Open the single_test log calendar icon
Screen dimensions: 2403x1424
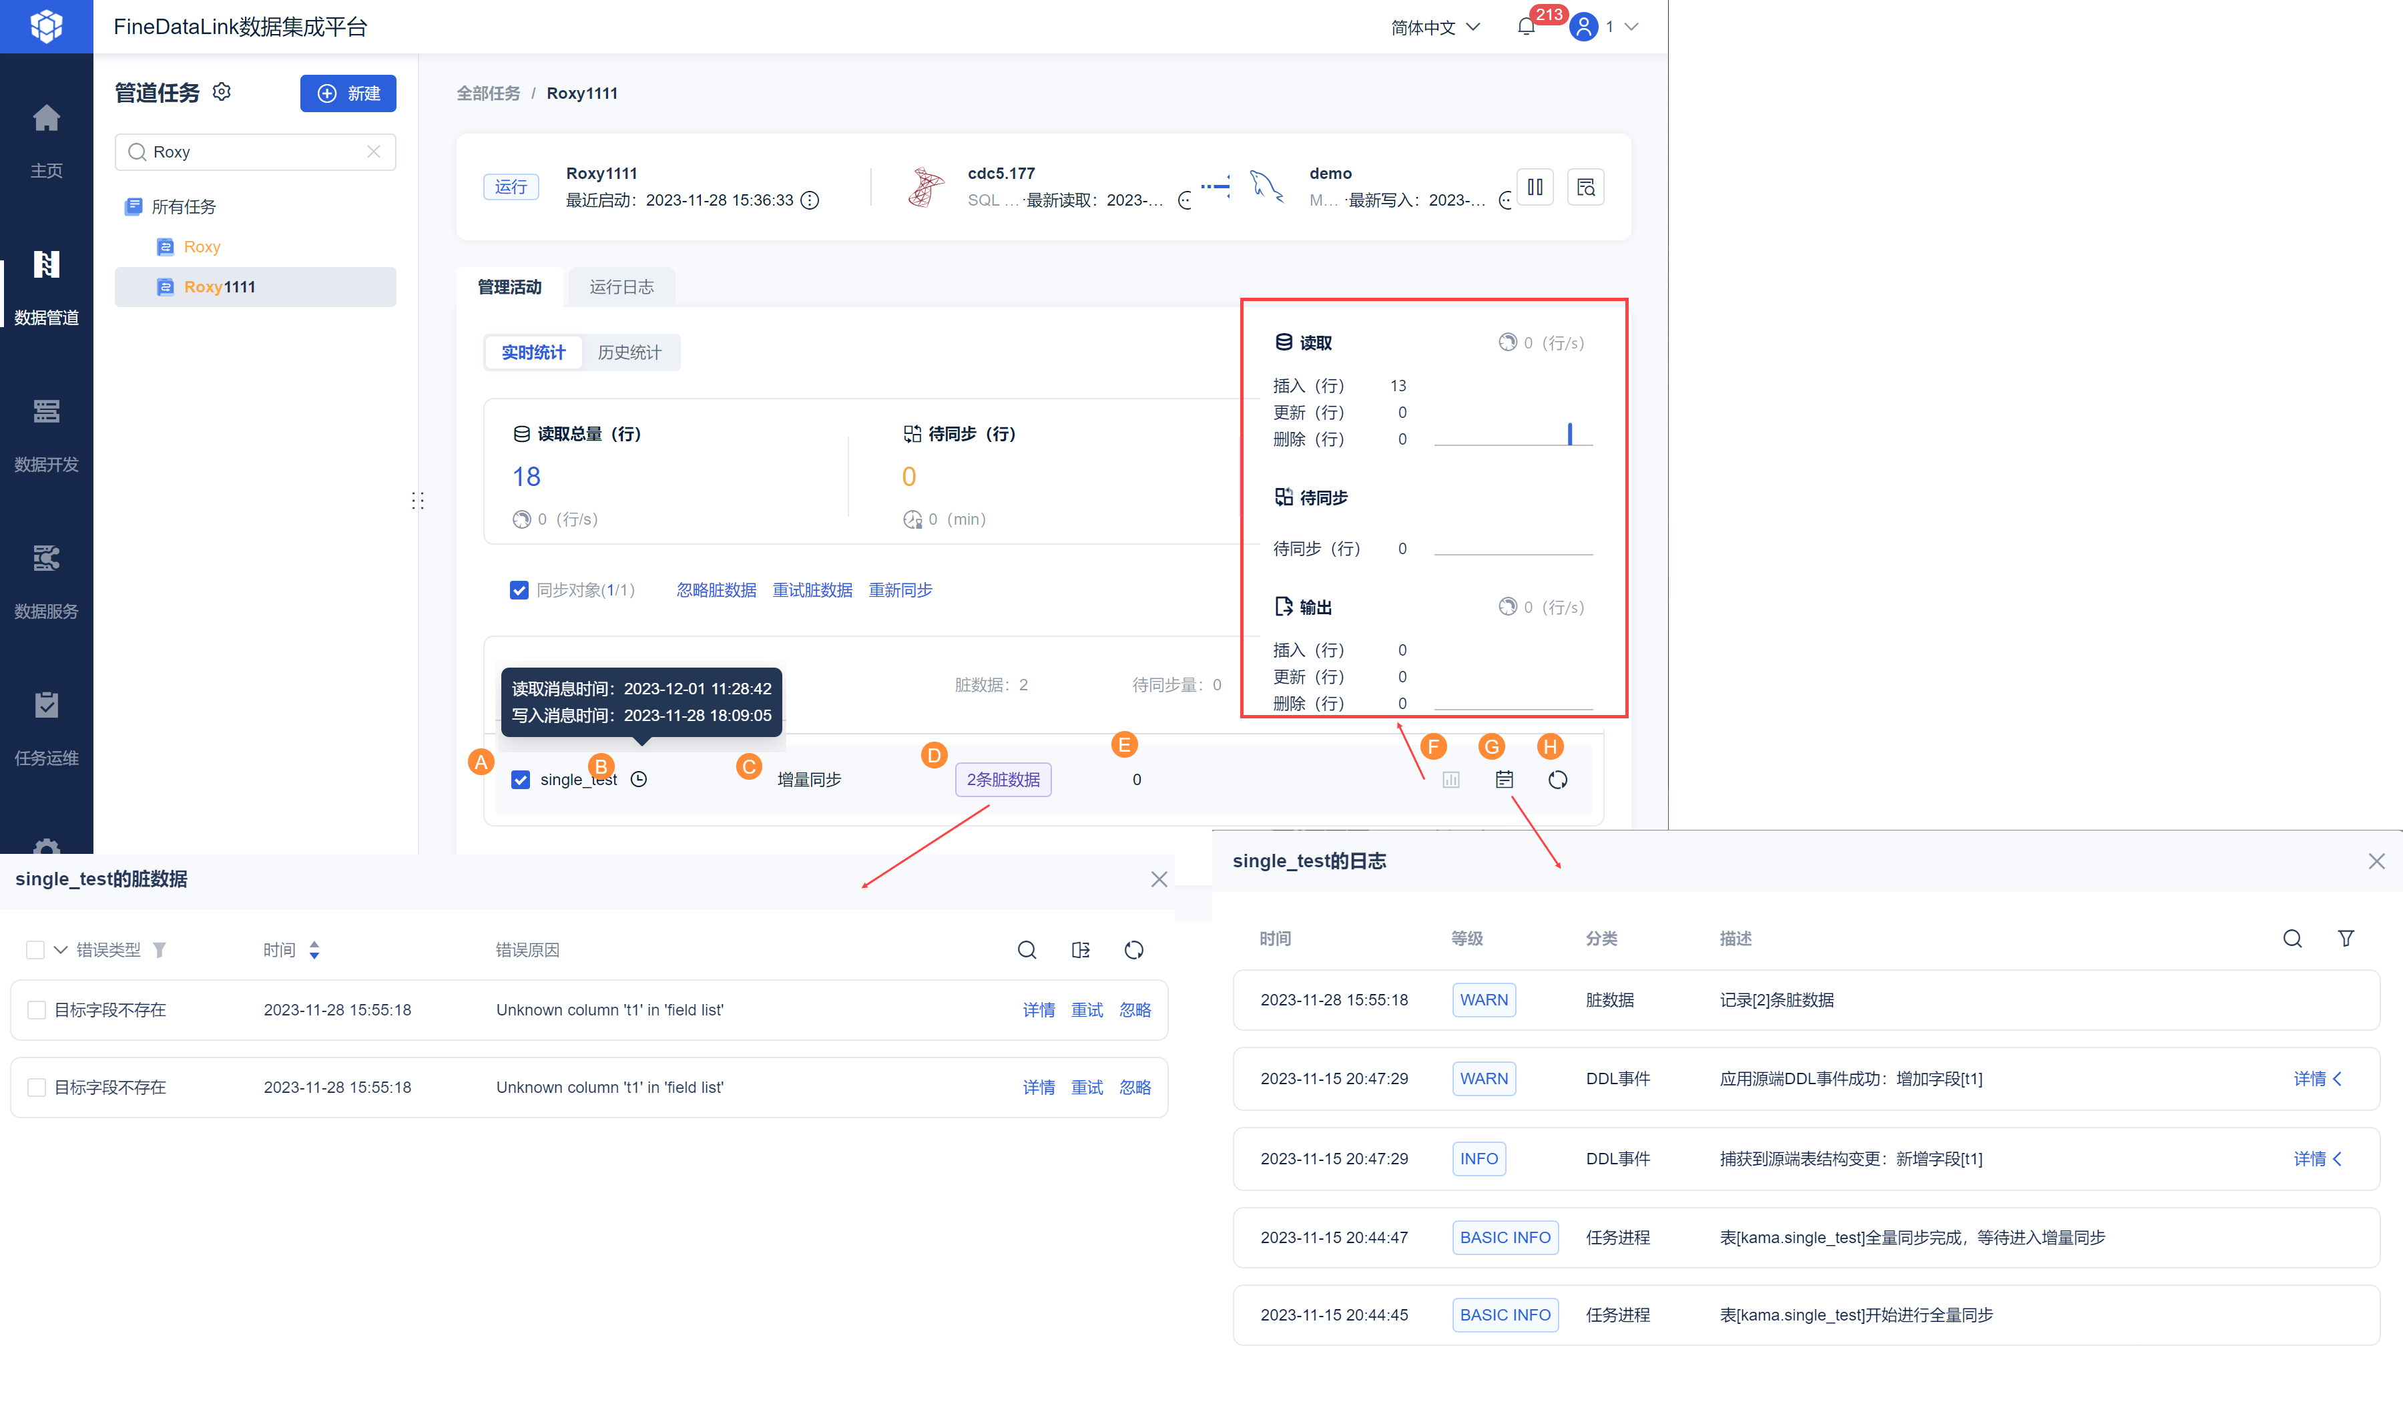1504,779
